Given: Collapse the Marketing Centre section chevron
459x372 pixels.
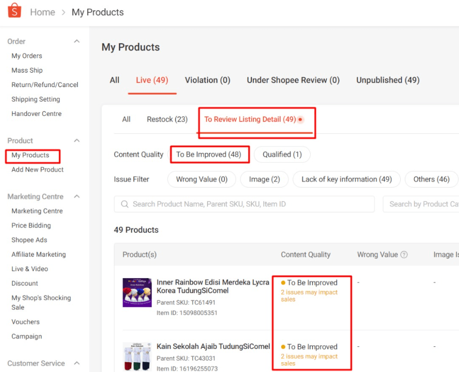Looking at the screenshot, I should [77, 196].
